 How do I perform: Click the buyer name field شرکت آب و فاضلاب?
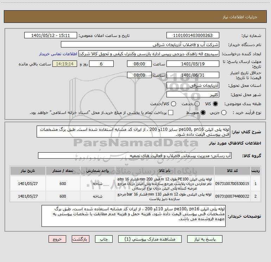pos(140,45)
